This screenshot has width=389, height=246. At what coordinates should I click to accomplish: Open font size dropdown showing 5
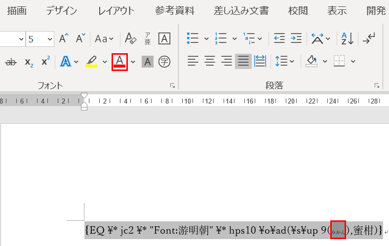pos(50,39)
